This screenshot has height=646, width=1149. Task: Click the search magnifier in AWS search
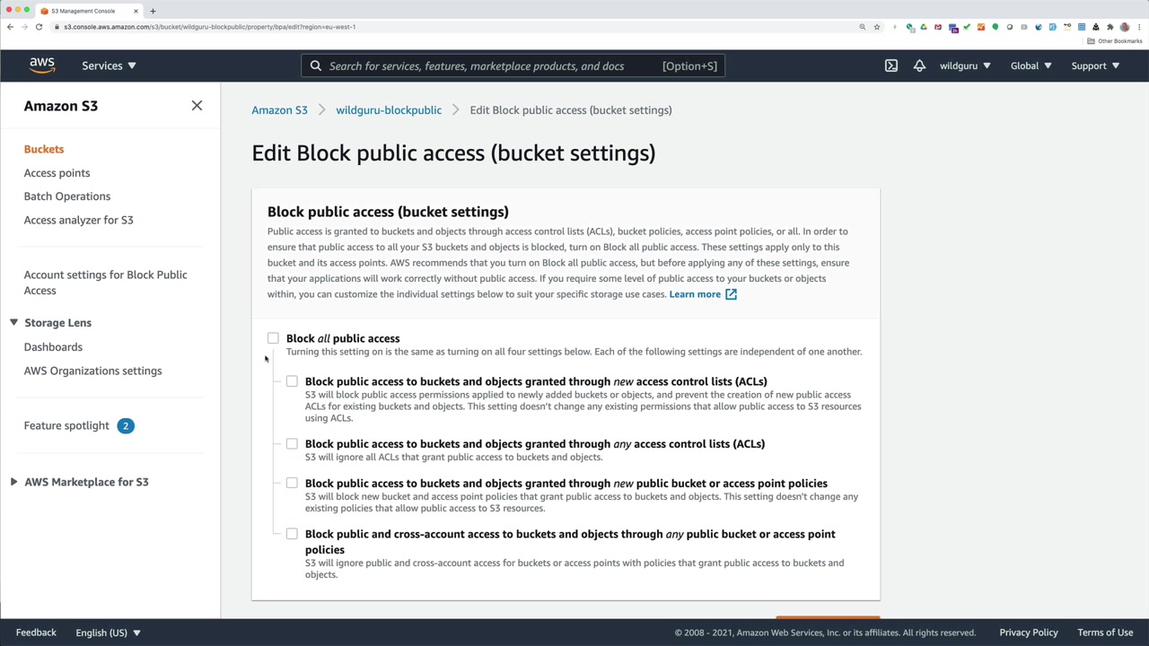316,65
